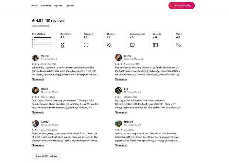Click the Cleanliness spray bottle icon
The width and height of the screenshot is (229, 163).
tap(63, 45)
